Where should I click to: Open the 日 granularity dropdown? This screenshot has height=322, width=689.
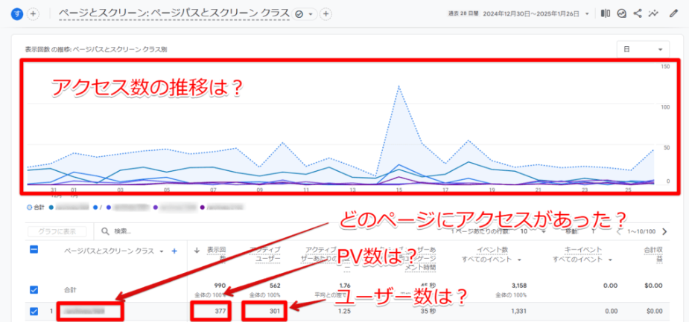point(642,49)
